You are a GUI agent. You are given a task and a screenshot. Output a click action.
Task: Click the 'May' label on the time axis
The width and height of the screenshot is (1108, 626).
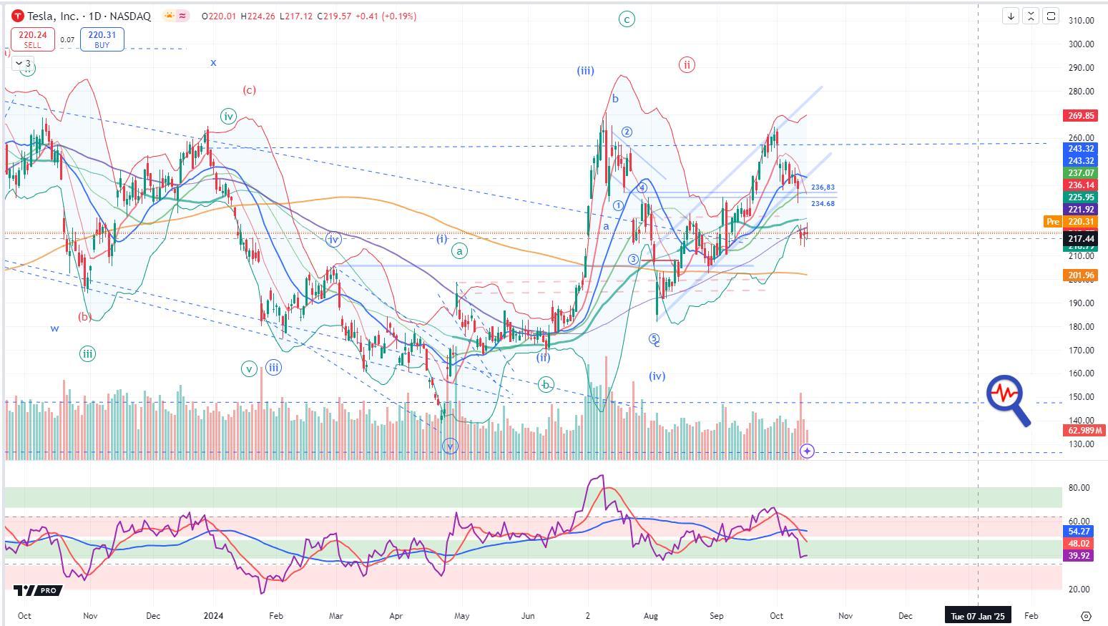[x=462, y=615]
